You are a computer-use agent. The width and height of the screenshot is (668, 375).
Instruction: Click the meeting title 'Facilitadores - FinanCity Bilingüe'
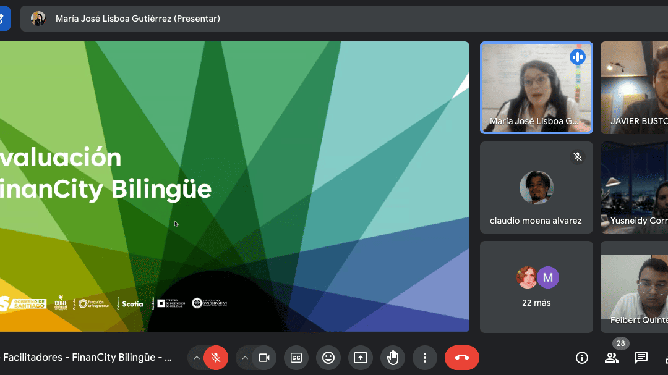[x=87, y=358]
